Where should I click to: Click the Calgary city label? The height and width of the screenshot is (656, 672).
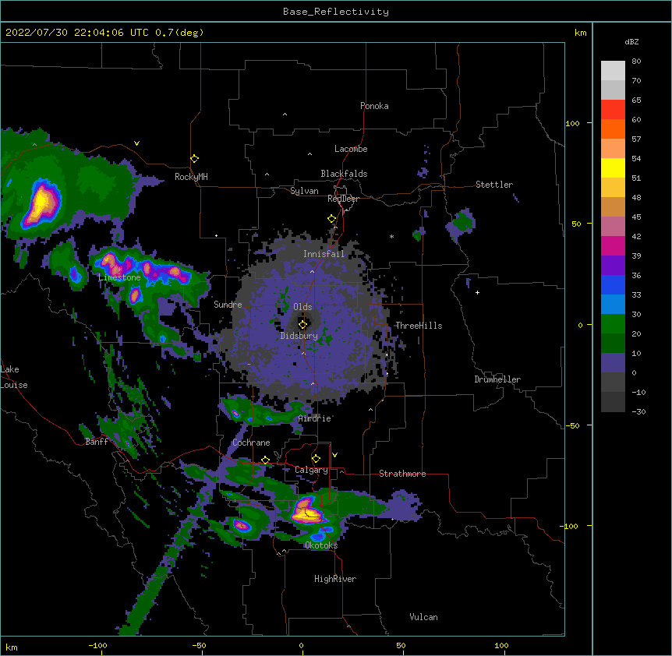[x=311, y=470]
